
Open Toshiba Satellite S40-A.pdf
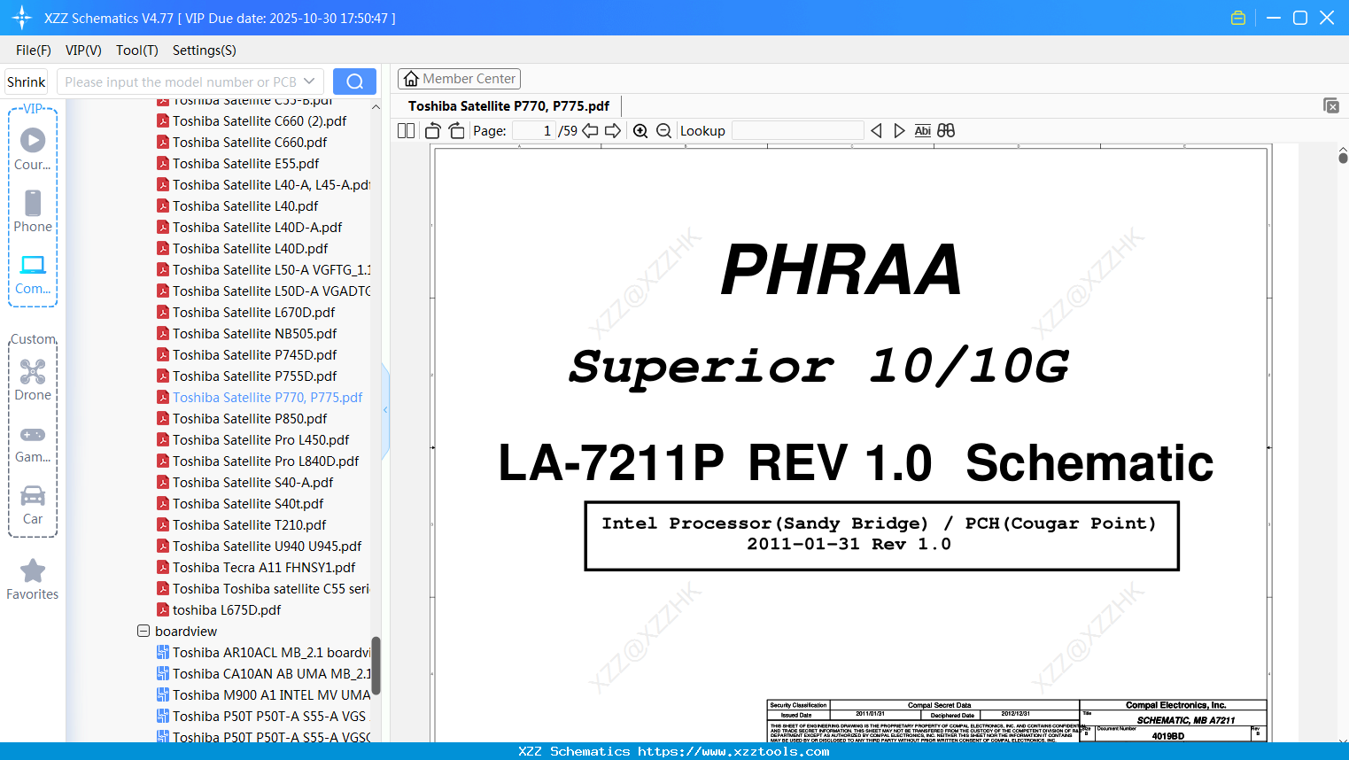[x=253, y=482]
